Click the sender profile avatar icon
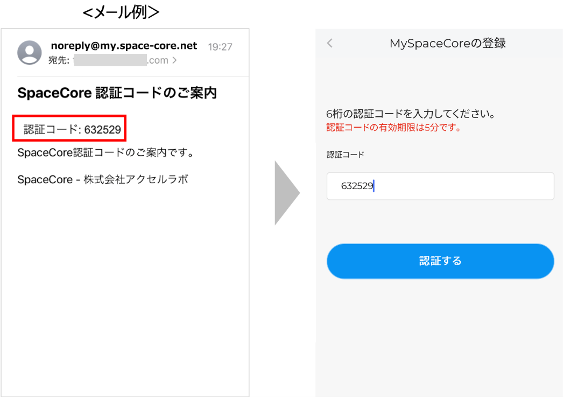This screenshot has height=397, width=564. (30, 52)
